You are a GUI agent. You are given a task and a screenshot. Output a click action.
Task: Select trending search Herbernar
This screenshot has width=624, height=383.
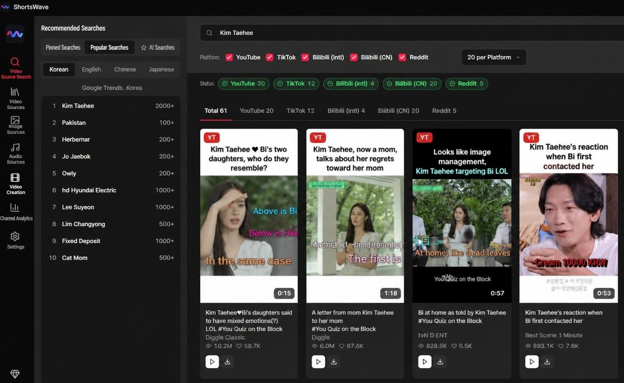[111, 140]
